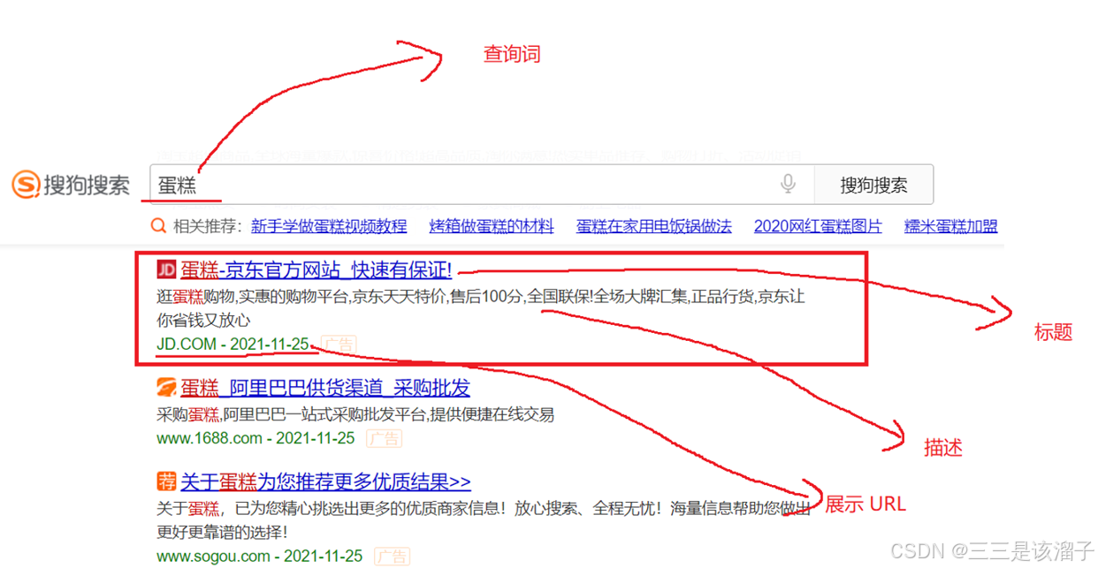This screenshot has width=1098, height=568.
Task: Click the orange 荐 recommendation icon
Action: click(166, 481)
